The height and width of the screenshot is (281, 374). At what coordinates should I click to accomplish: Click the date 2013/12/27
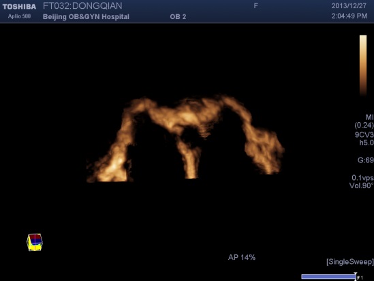tap(349, 6)
